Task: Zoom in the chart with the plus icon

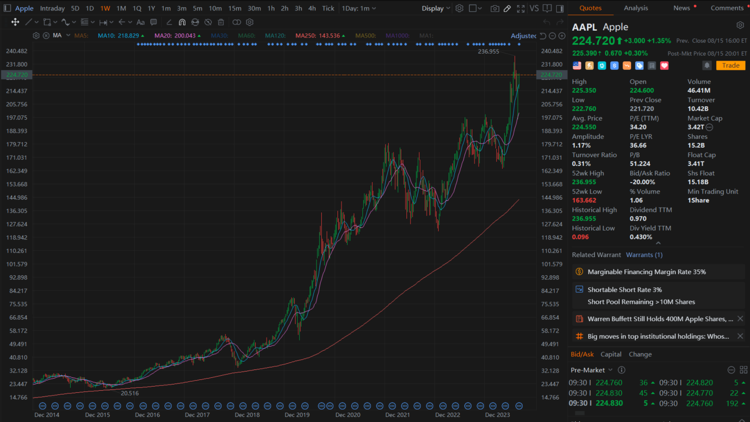Action: pyautogui.click(x=562, y=36)
